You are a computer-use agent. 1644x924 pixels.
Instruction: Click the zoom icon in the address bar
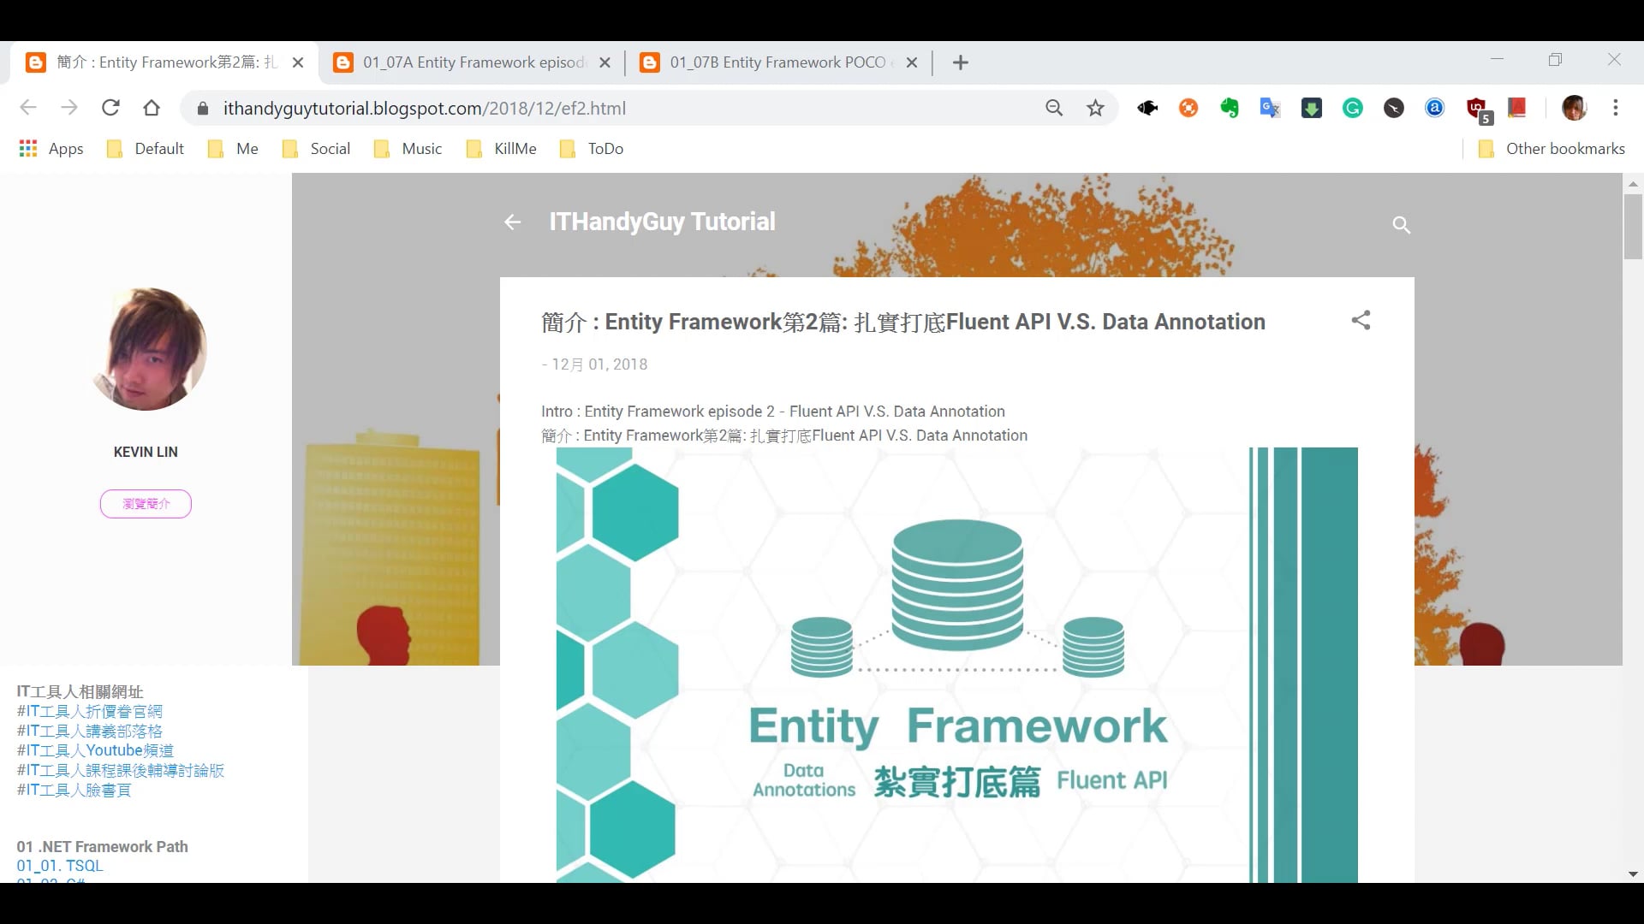(x=1054, y=108)
